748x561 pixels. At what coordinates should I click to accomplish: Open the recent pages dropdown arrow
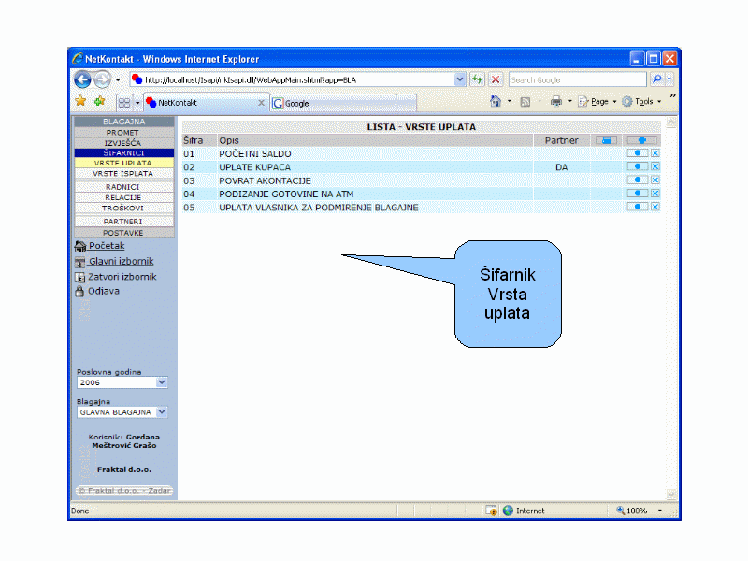(118, 79)
